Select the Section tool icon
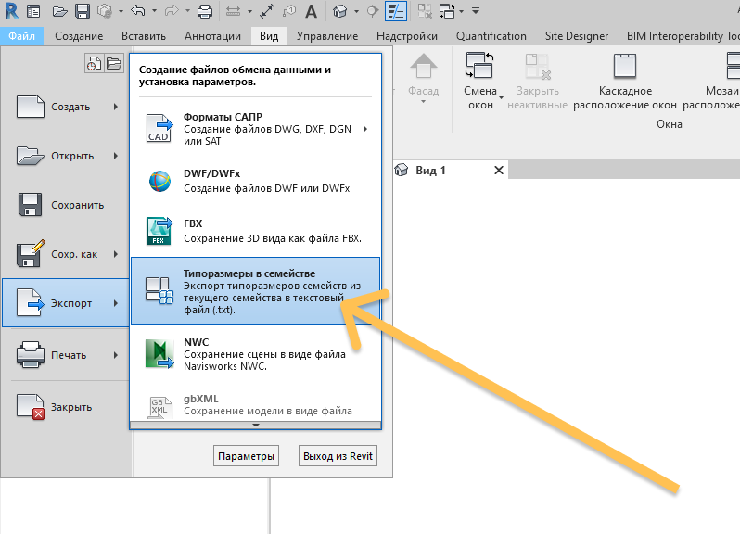The width and height of the screenshot is (740, 534). [373, 11]
